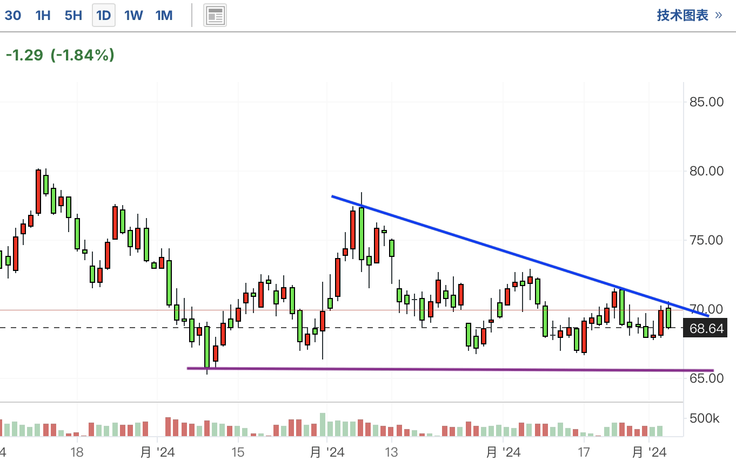Click the date label 15 on the time axis
The image size is (736, 475).
238,452
